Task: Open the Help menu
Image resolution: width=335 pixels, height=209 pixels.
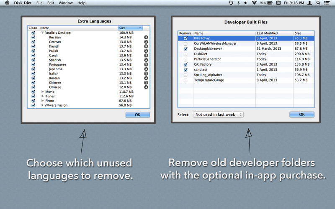Action: (x=81, y=3)
